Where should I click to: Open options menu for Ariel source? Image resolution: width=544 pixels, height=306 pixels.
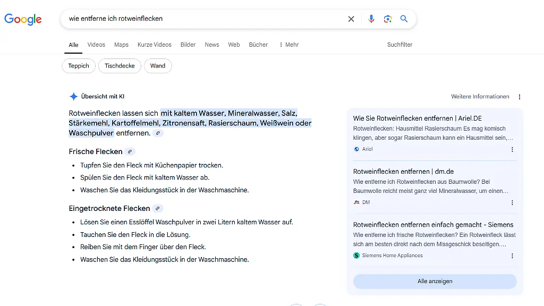[512, 149]
